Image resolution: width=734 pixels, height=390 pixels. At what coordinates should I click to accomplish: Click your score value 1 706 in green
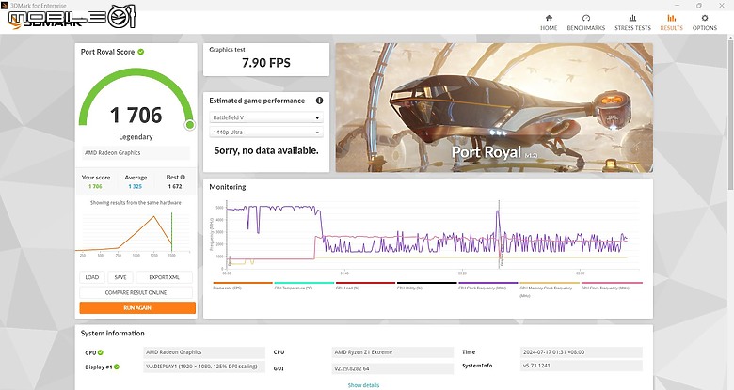click(x=95, y=186)
